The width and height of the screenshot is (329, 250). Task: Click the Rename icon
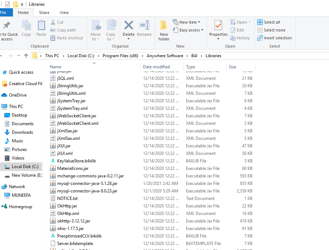[x=144, y=25]
